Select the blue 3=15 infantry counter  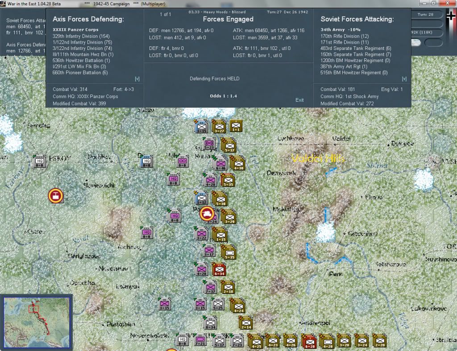click(201, 127)
